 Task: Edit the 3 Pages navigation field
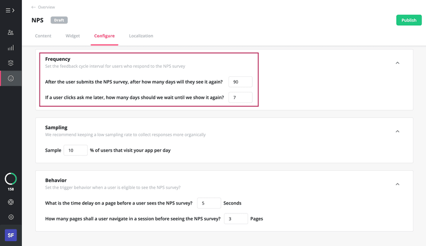click(236, 219)
